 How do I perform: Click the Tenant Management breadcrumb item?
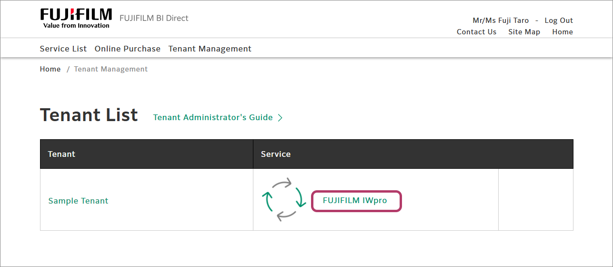pyautogui.click(x=111, y=69)
